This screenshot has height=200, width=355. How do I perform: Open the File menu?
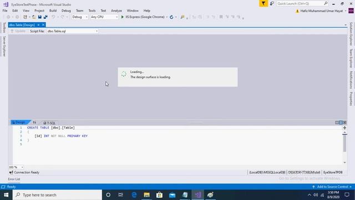point(5,11)
